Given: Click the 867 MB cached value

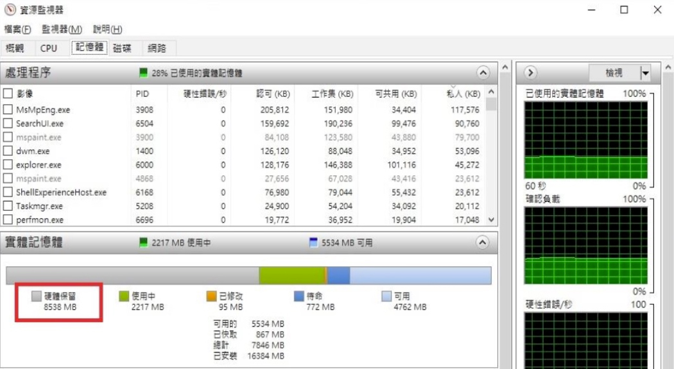Looking at the screenshot, I should click(x=270, y=334).
